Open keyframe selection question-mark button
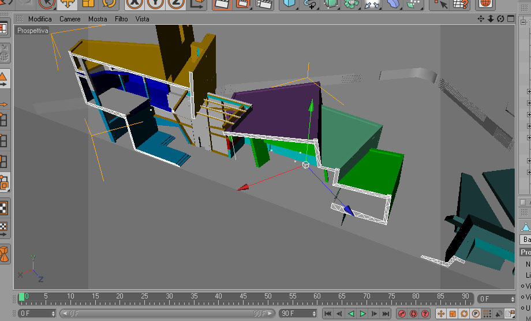 (425, 313)
